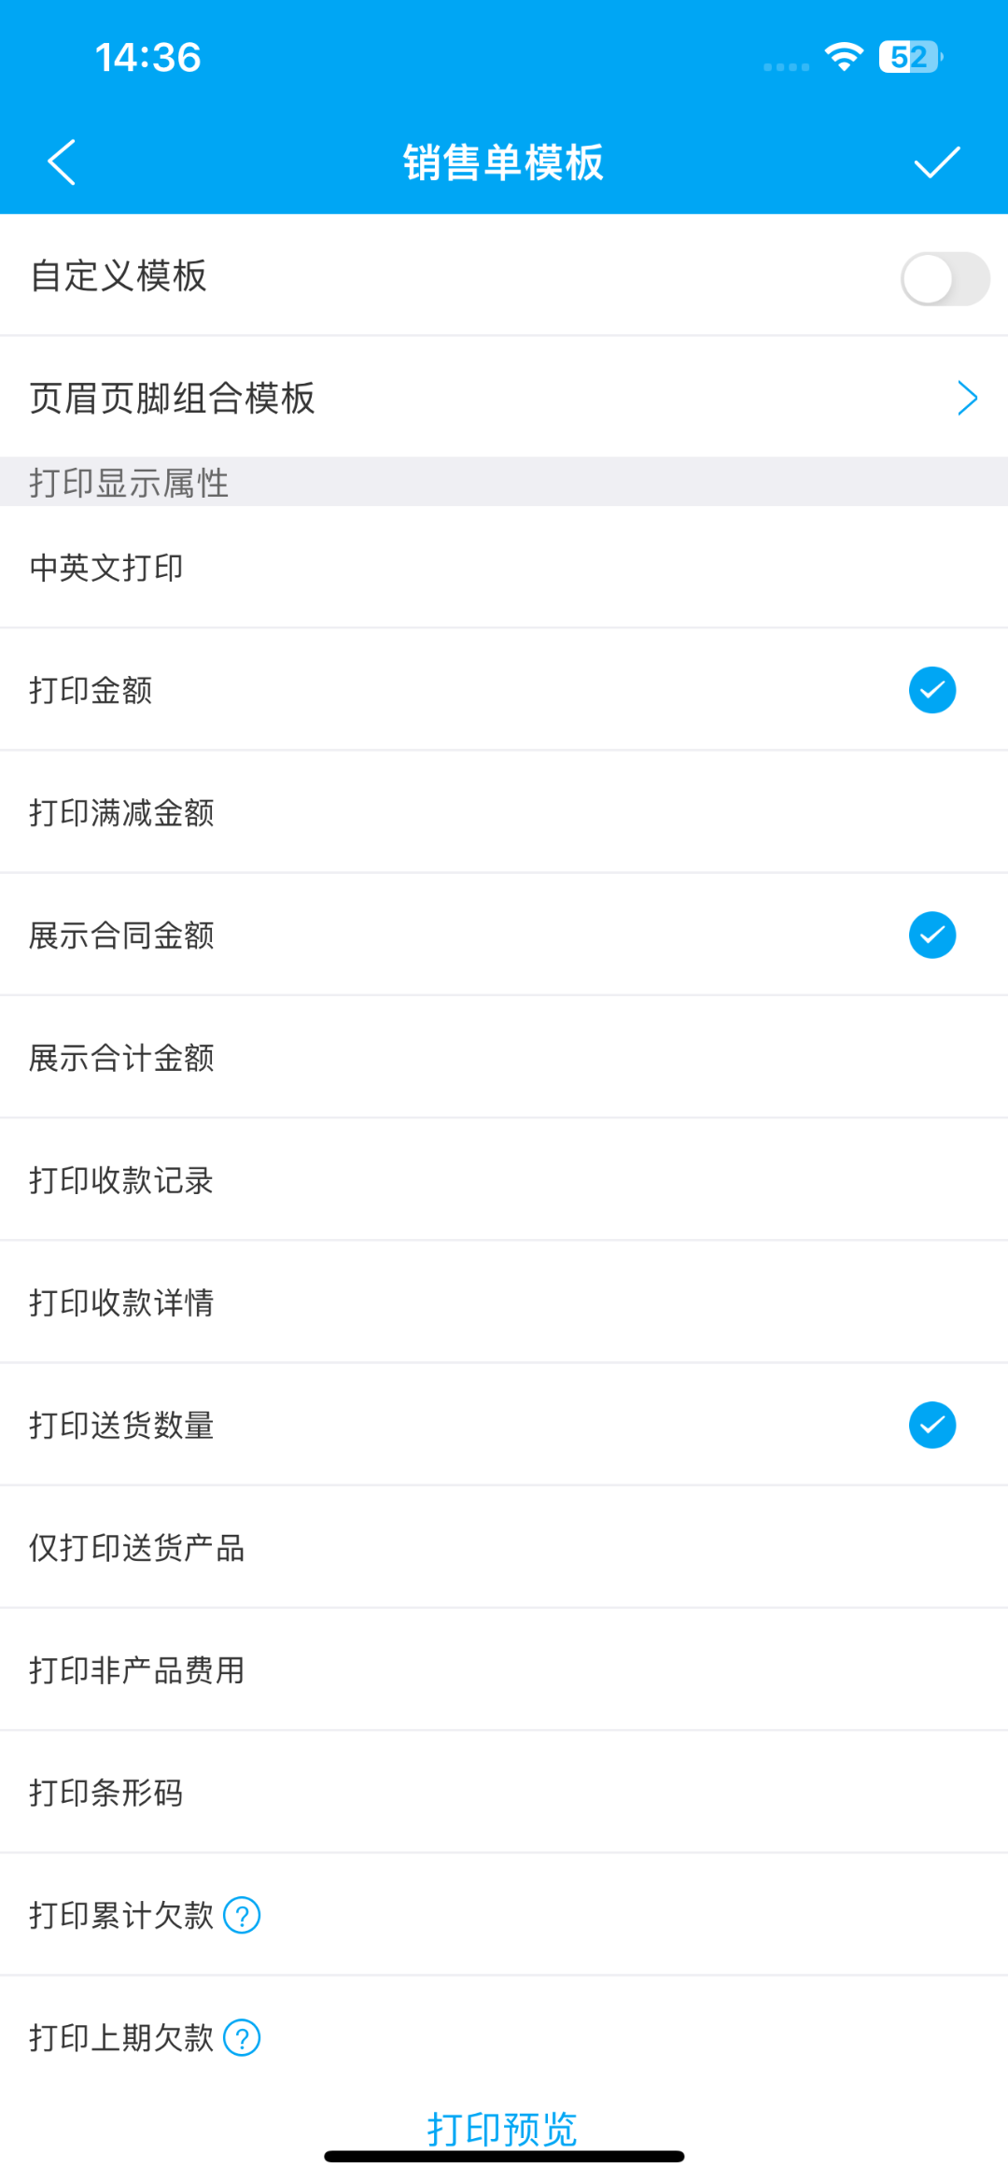Expand 页眉页脚组合模板 via chevron

click(x=968, y=399)
